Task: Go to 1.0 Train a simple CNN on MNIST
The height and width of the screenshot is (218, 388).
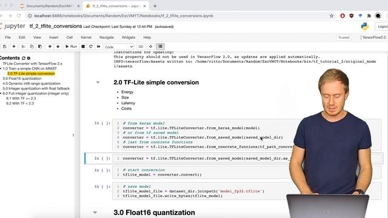Action: click(x=30, y=68)
